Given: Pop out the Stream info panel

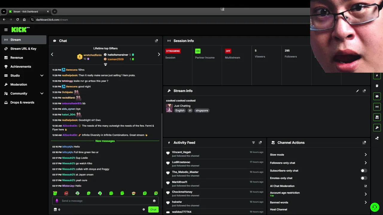Looking at the screenshot, I should [x=364, y=91].
